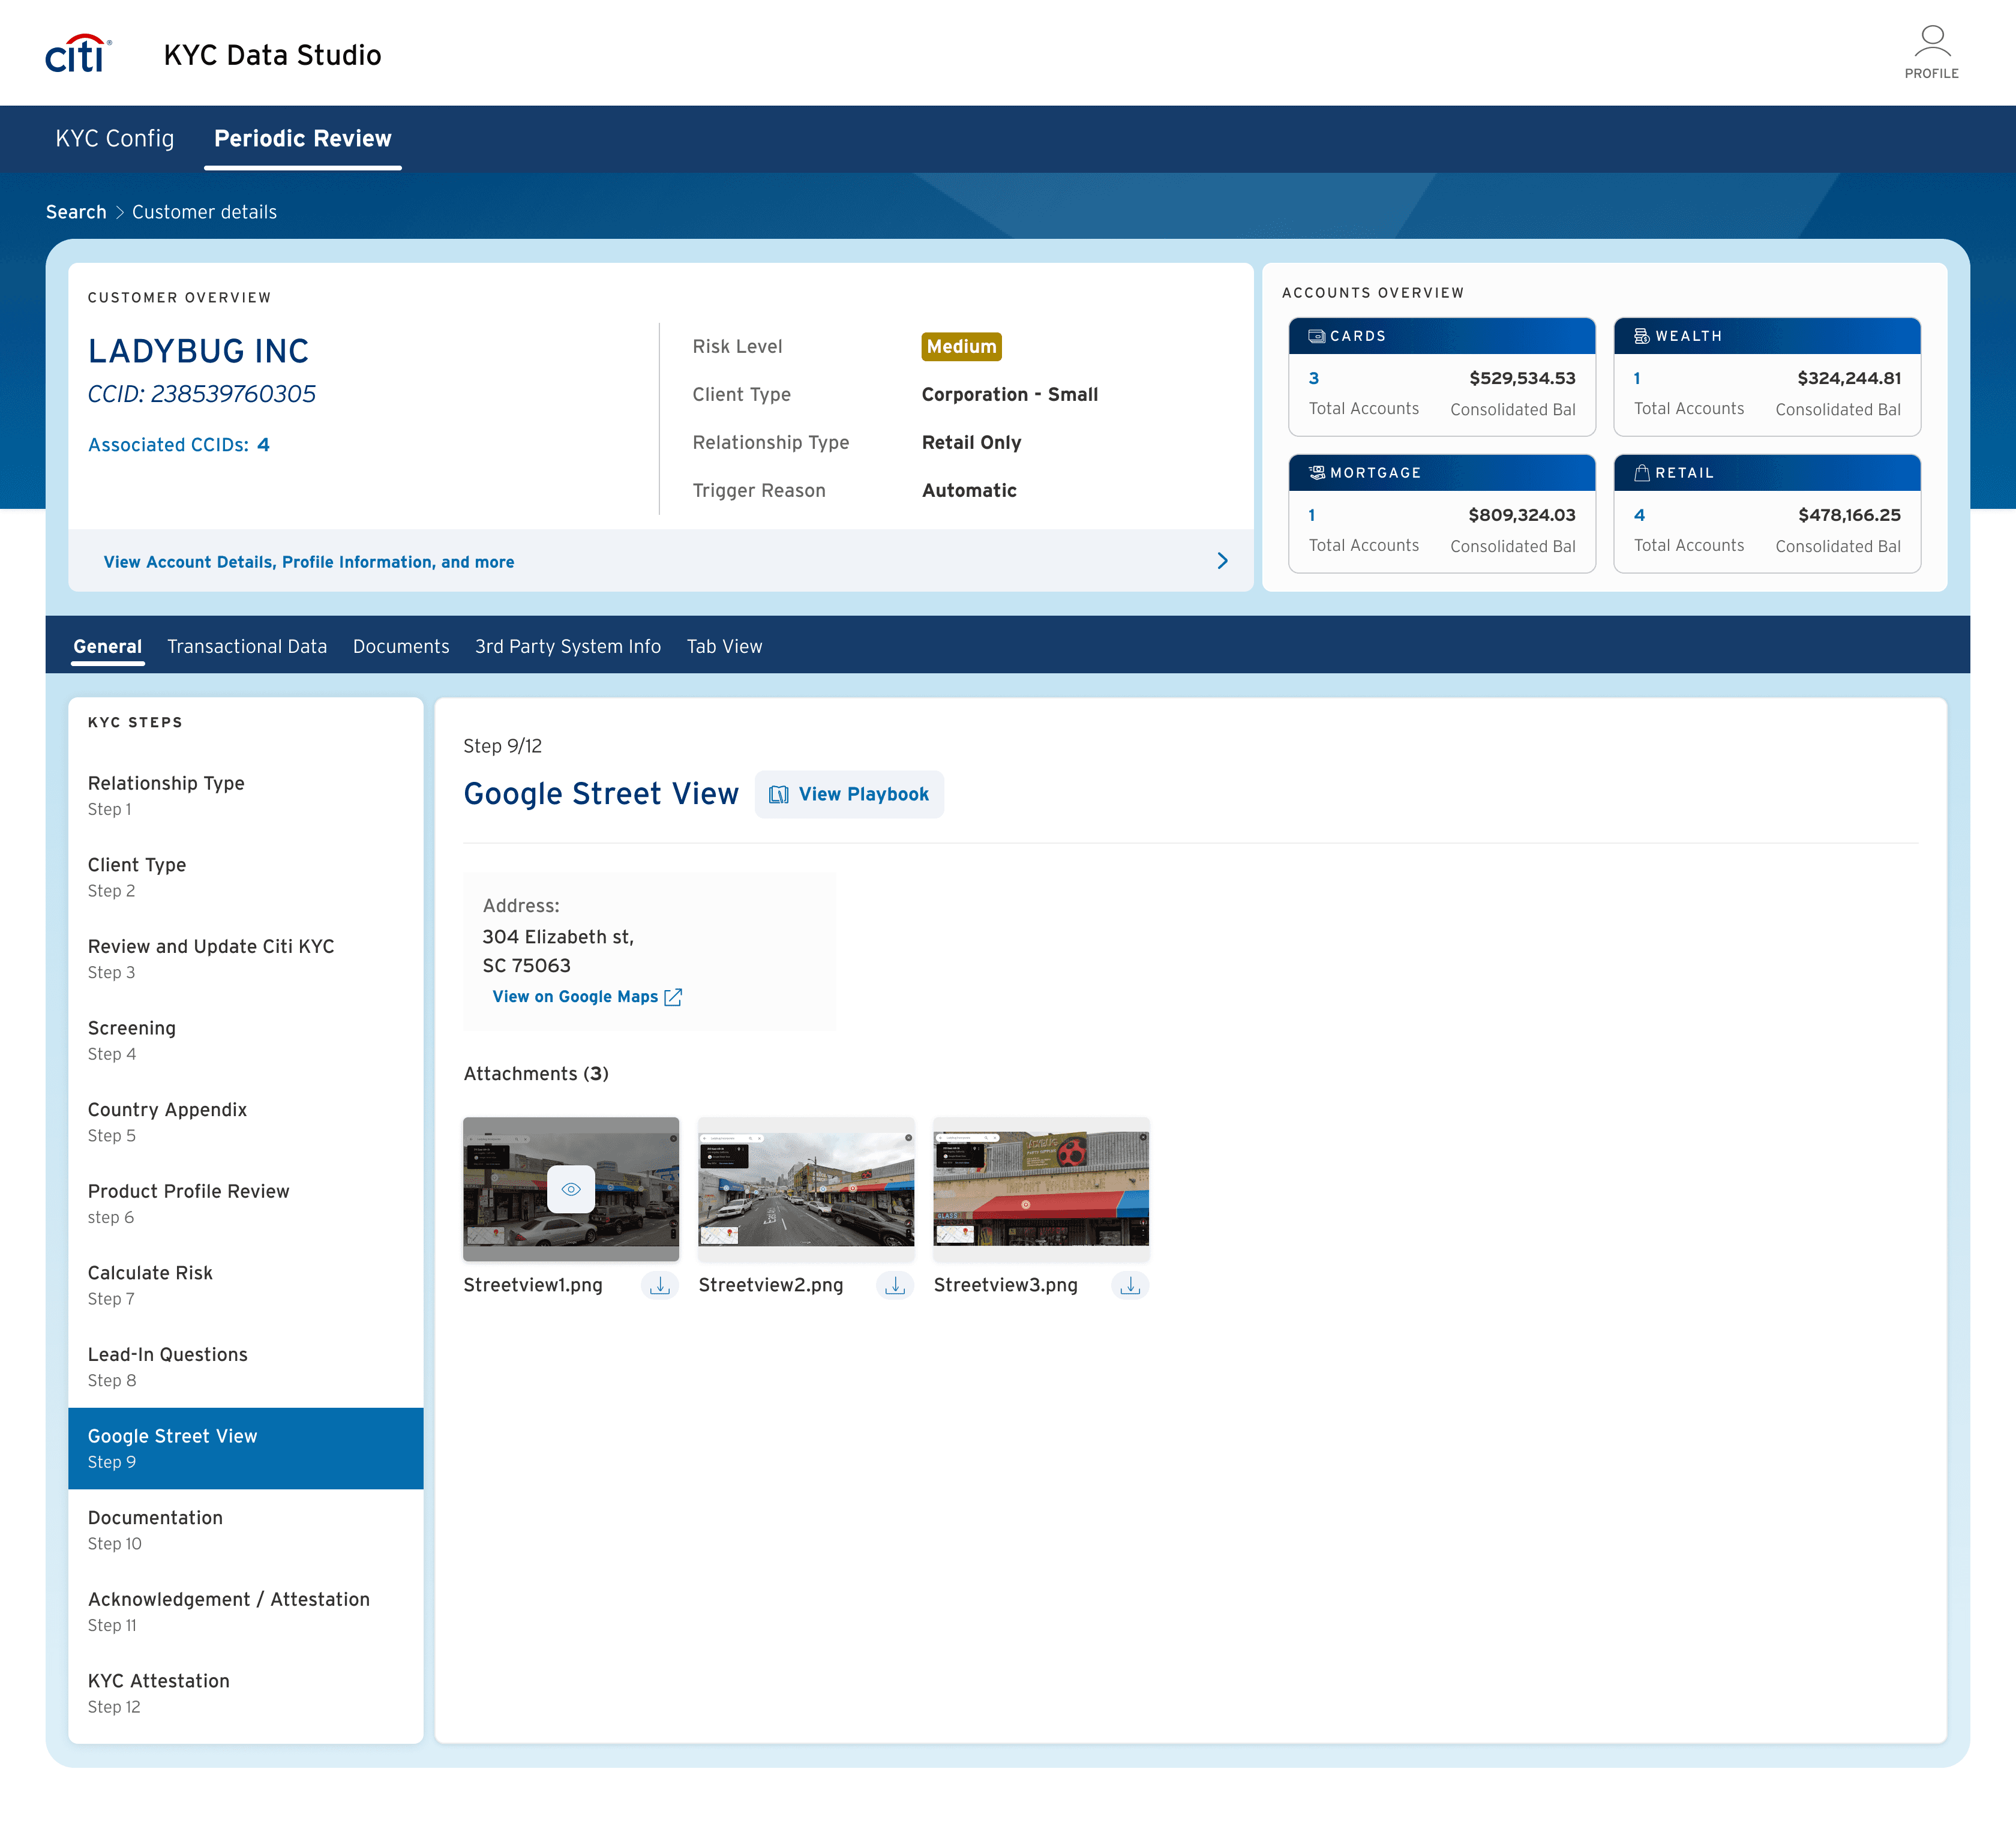Click the Retail shopping bag icon
The height and width of the screenshot is (1835, 2016).
[x=1641, y=473]
